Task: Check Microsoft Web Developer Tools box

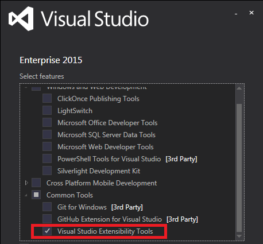Action: 47,146
